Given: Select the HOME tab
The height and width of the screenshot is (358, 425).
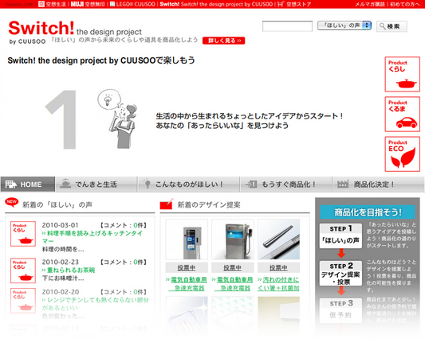Looking at the screenshot, I should pos(28,185).
